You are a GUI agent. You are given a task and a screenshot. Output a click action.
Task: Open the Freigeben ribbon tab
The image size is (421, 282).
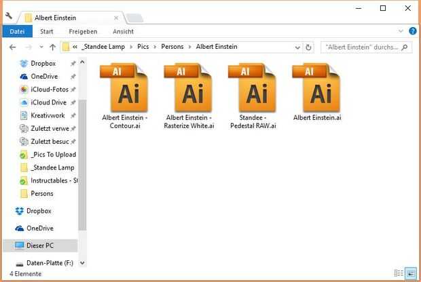83,31
